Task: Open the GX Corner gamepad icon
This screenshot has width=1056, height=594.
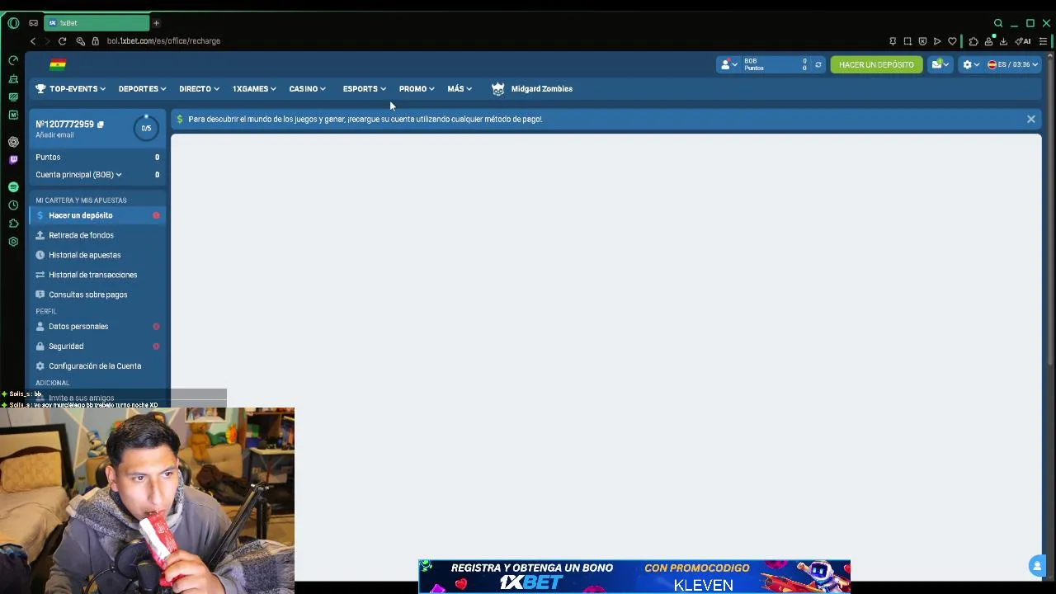Action: click(x=33, y=23)
